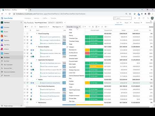Open the Plan Type filter dropdown
This screenshot has width=155, height=116.
pyautogui.click(x=58, y=27)
